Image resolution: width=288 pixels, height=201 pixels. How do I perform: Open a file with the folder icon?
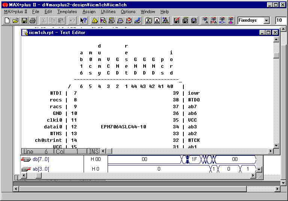click(x=15, y=21)
